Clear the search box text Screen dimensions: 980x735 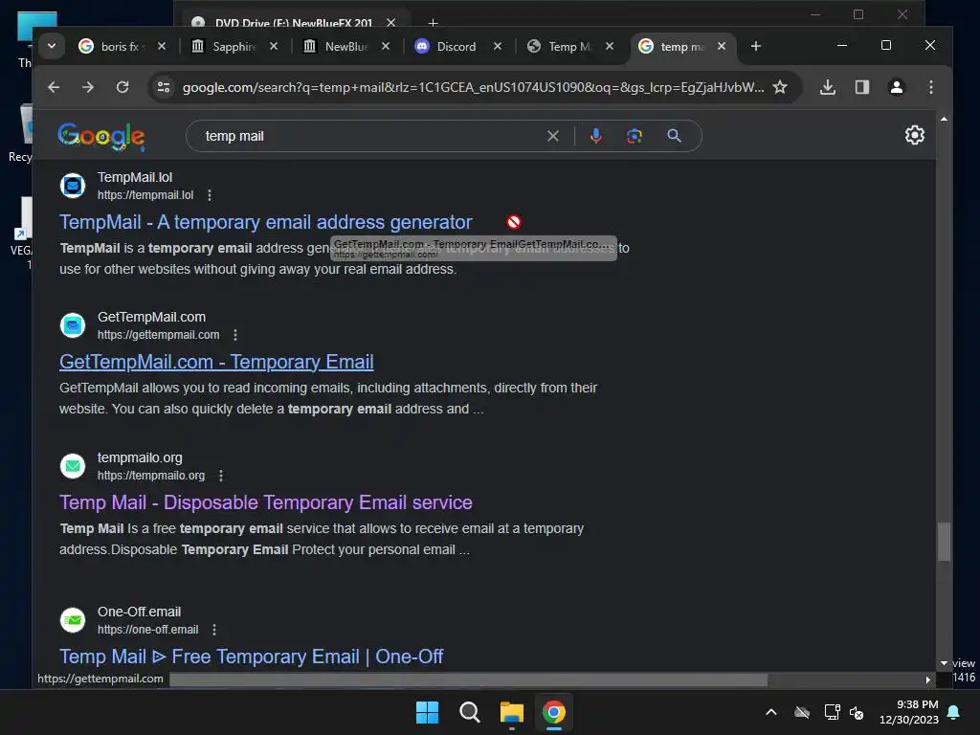[x=552, y=136]
